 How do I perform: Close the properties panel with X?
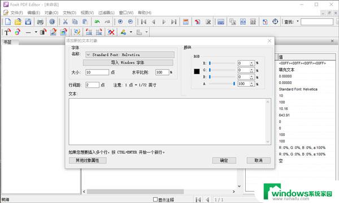(x=332, y=41)
